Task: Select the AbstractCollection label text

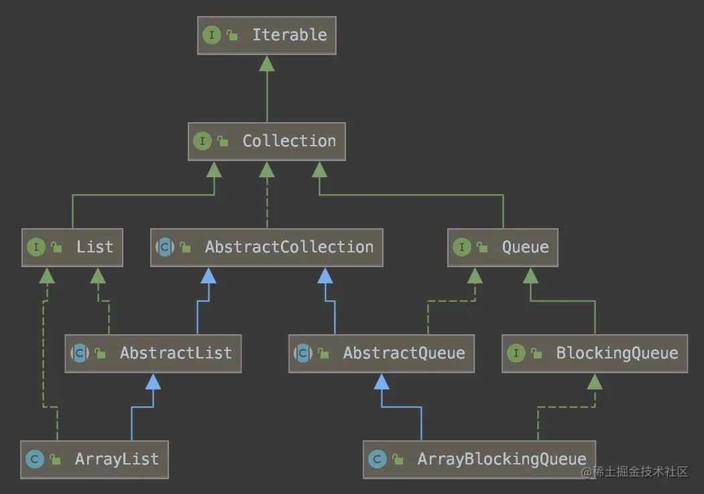Action: click(x=289, y=247)
